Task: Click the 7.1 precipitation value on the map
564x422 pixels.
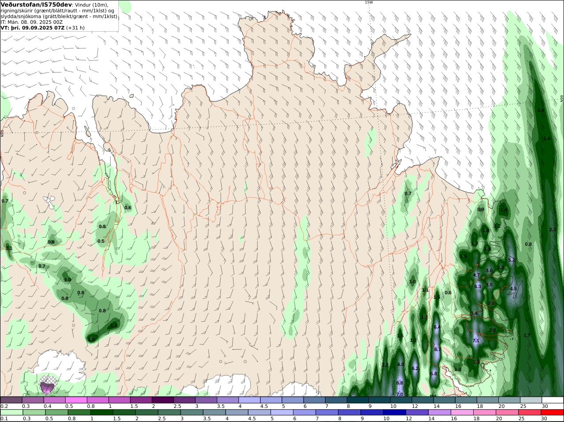Action: (x=476, y=341)
